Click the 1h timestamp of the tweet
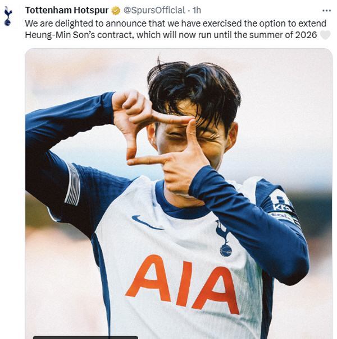 point(197,10)
